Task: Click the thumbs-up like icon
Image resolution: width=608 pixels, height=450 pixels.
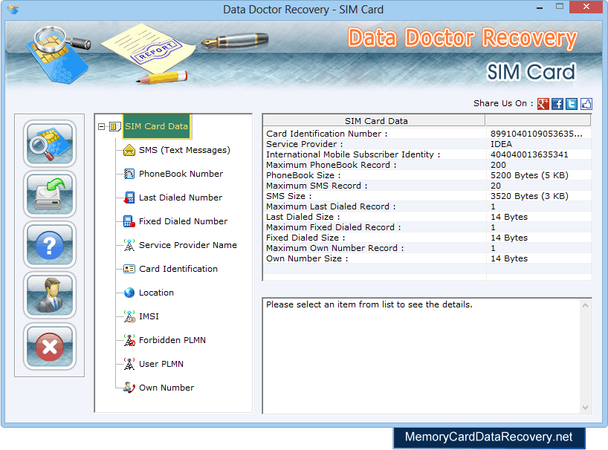Action: 586,104
